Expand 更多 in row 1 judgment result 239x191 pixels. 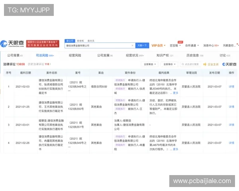tap(175, 93)
